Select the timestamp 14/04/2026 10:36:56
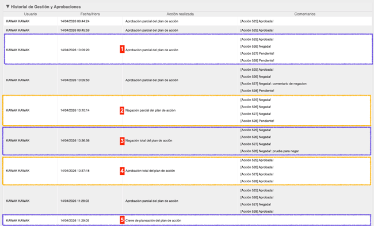The width and height of the screenshot is (374, 226). (x=75, y=141)
